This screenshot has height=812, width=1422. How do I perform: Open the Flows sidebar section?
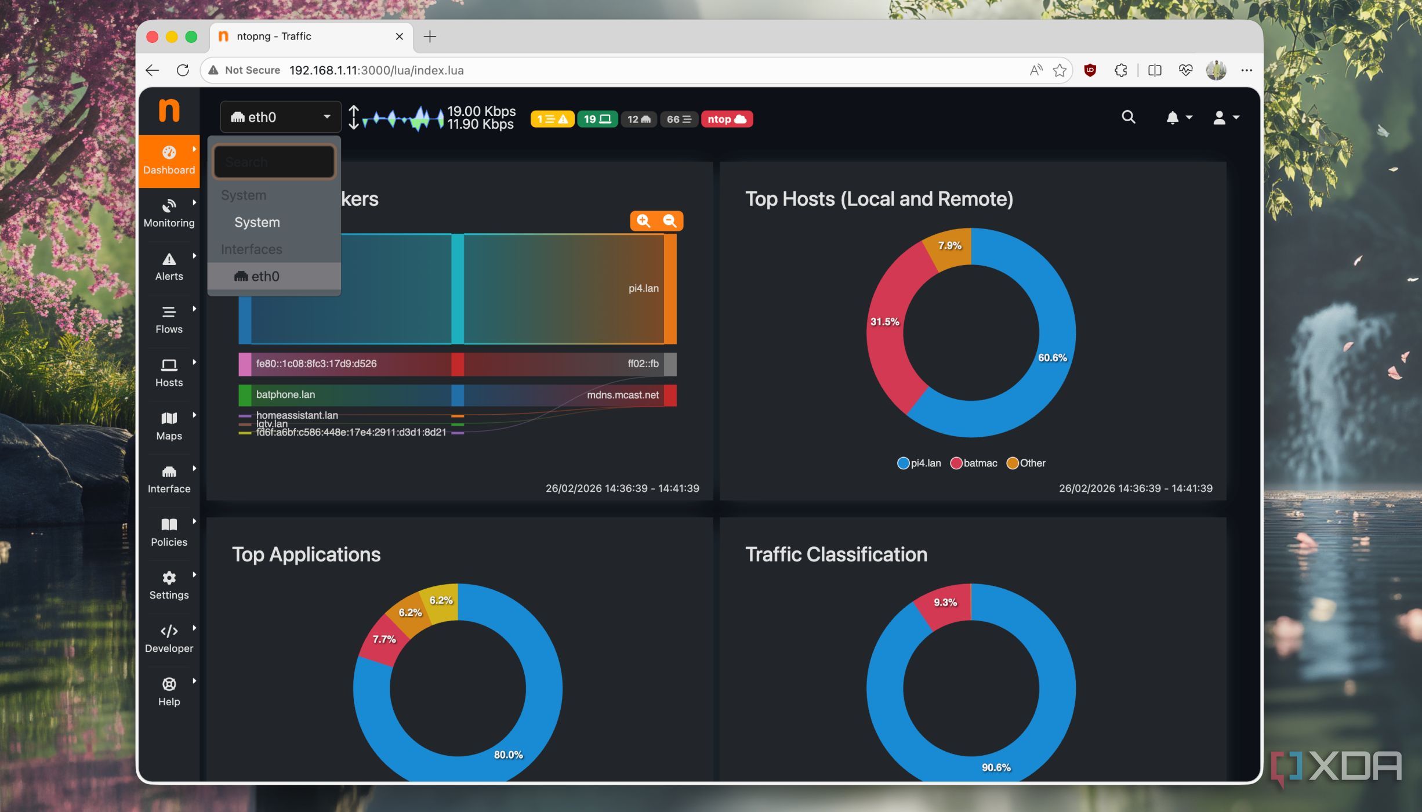click(169, 320)
